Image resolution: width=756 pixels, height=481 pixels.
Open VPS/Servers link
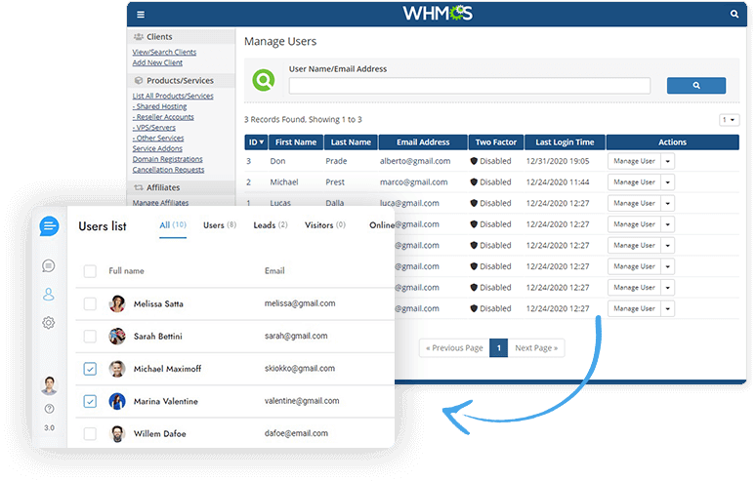tap(154, 128)
